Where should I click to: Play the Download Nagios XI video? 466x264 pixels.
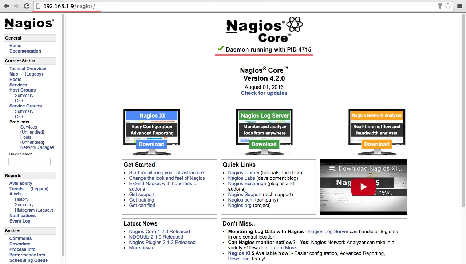click(x=363, y=187)
